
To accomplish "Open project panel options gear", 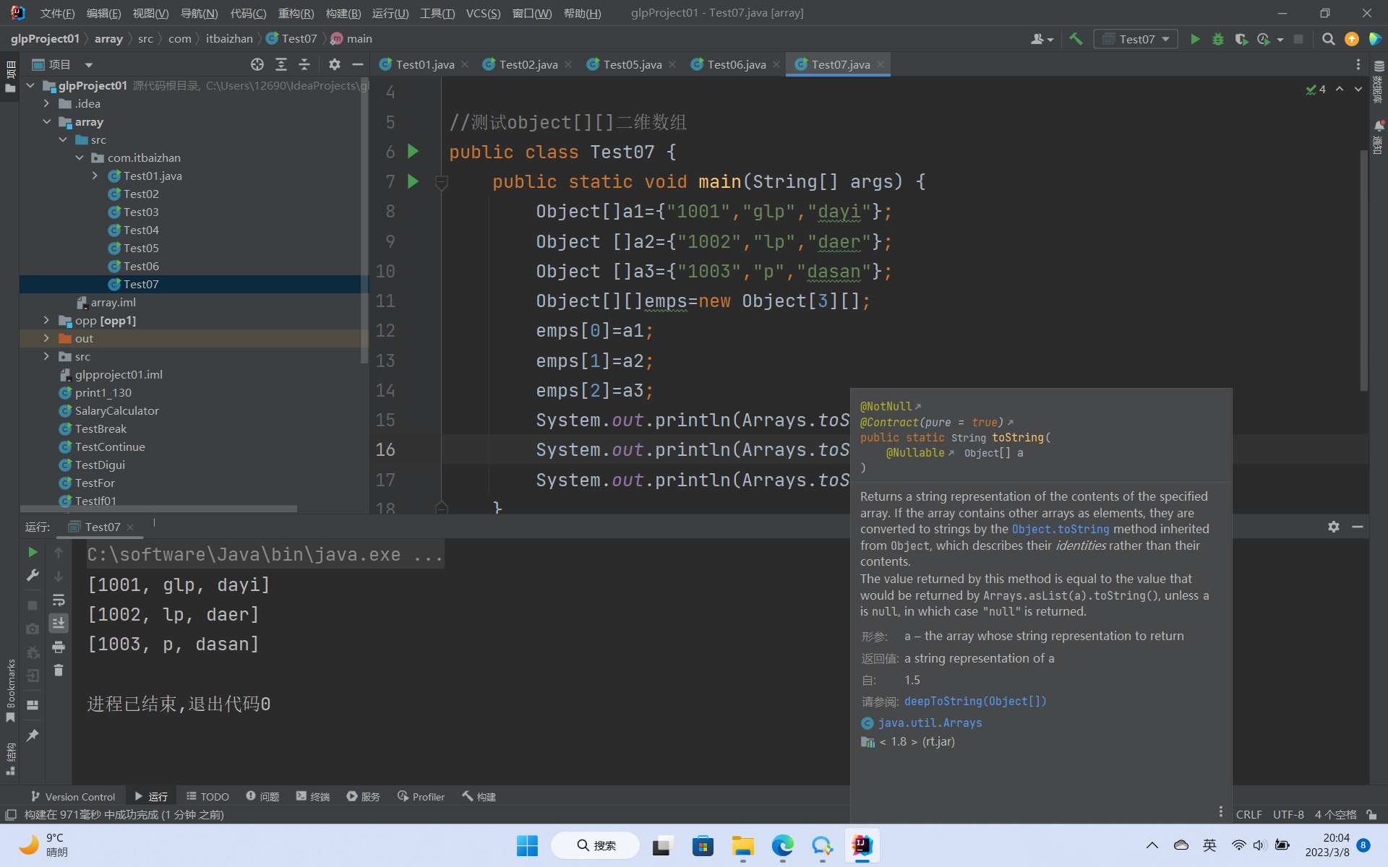I will point(334,64).
